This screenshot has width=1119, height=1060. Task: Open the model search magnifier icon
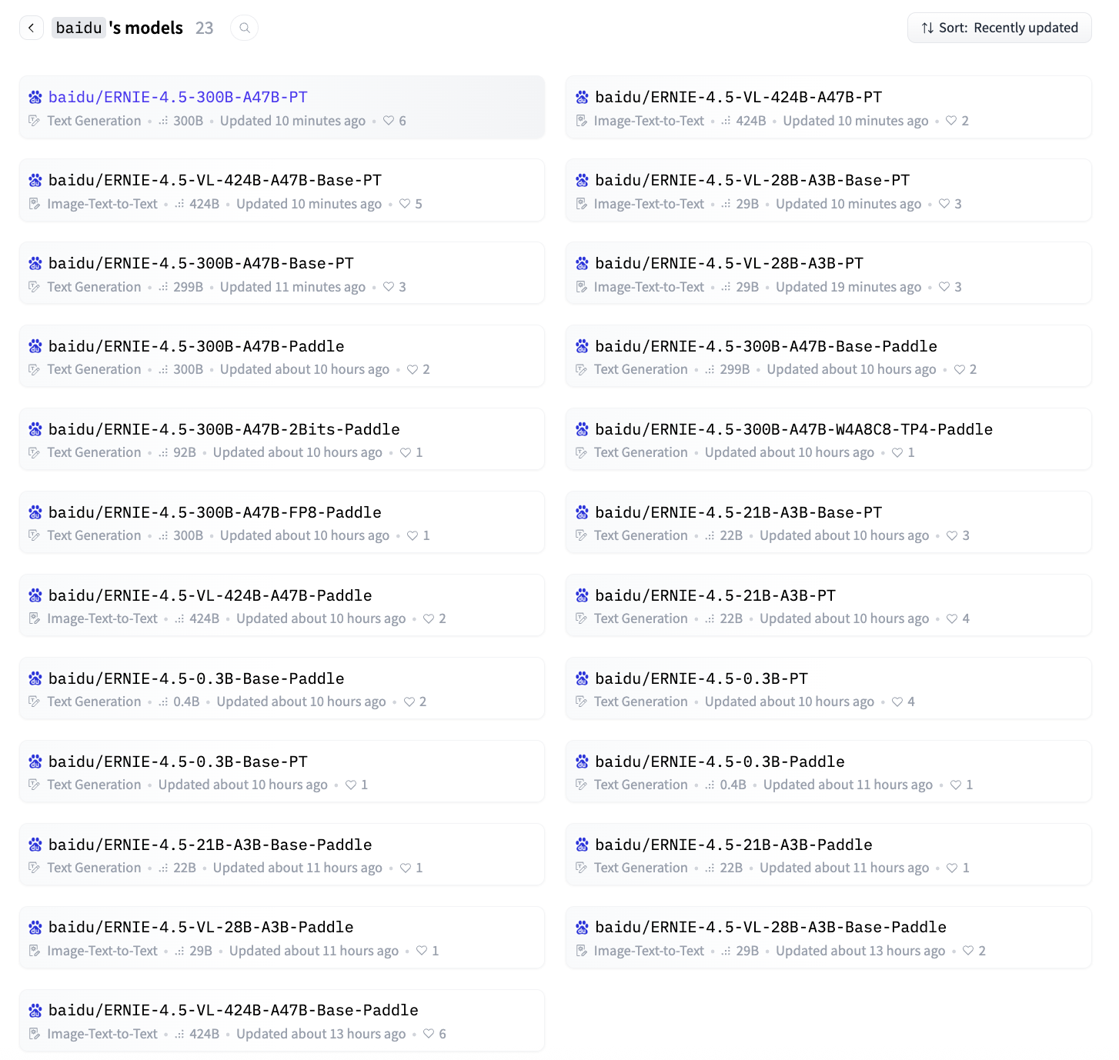pos(244,28)
